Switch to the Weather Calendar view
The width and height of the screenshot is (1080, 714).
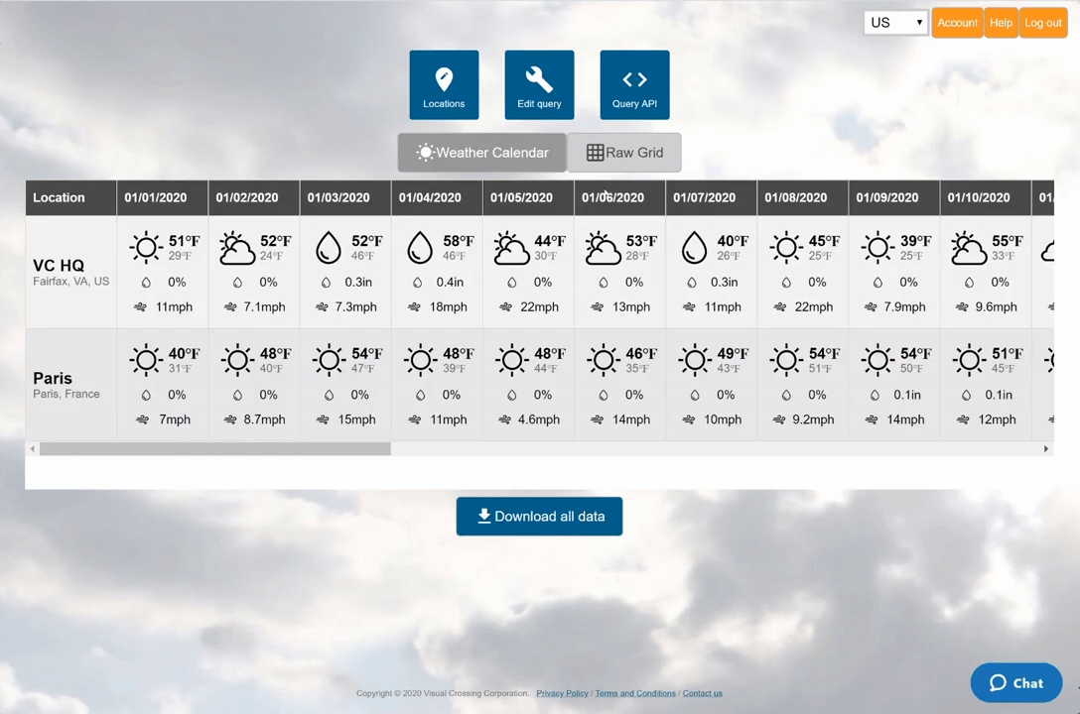tap(481, 152)
